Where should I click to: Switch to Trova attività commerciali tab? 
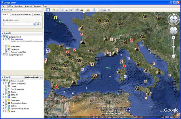tap(21, 15)
